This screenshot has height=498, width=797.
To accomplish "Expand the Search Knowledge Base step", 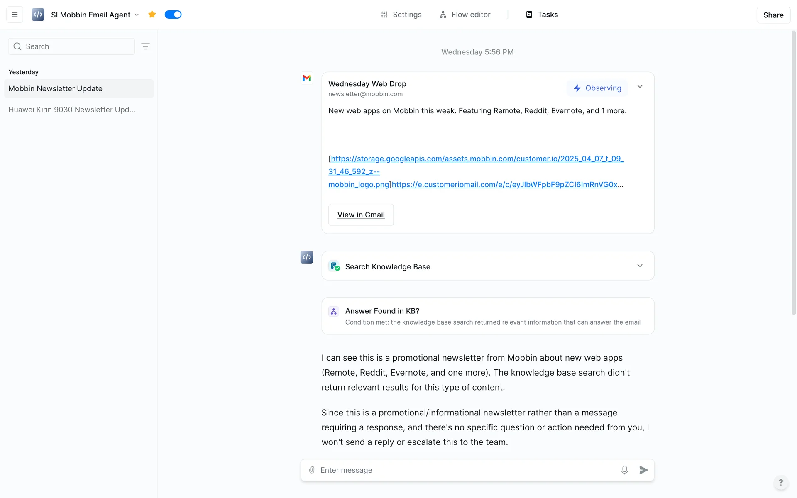I will click(640, 266).
